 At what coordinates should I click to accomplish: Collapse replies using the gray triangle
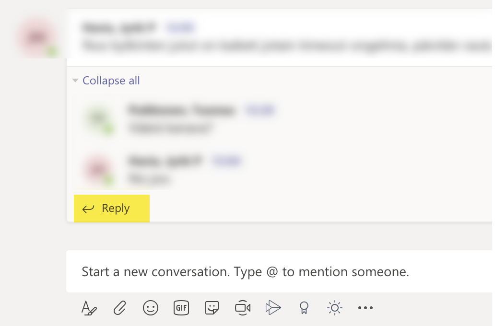(x=75, y=81)
